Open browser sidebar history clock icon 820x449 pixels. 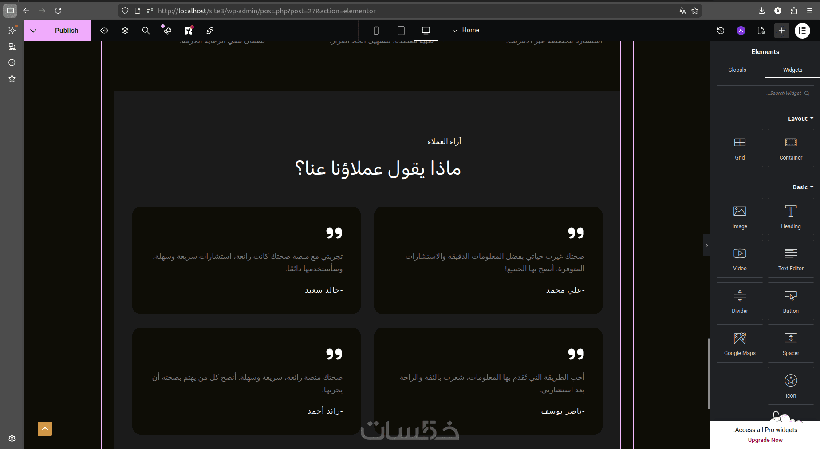click(x=12, y=62)
